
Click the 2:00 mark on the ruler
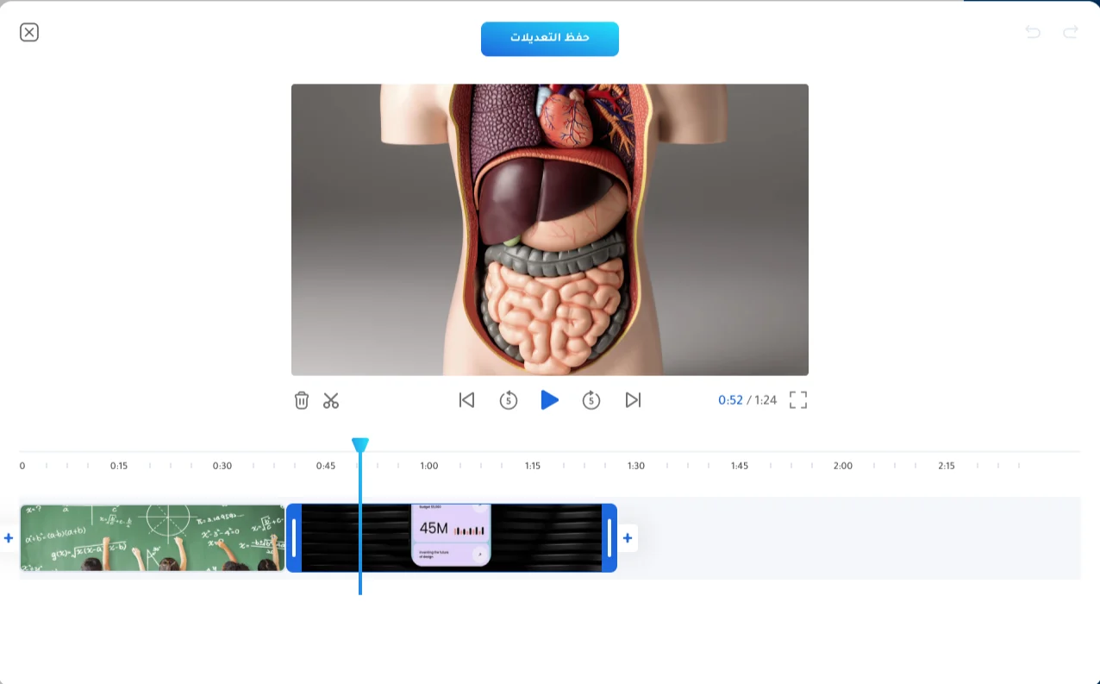point(843,466)
